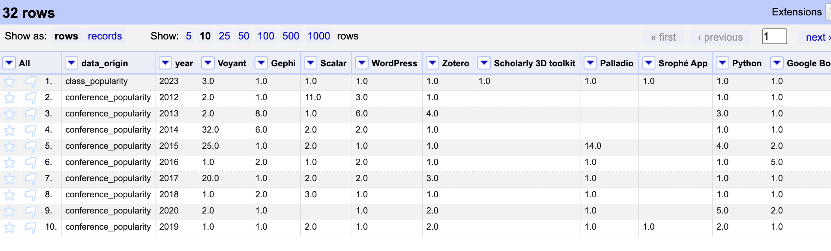The image size is (831, 251).
Task: Flag row 5 for year 2015
Action: tap(30, 147)
